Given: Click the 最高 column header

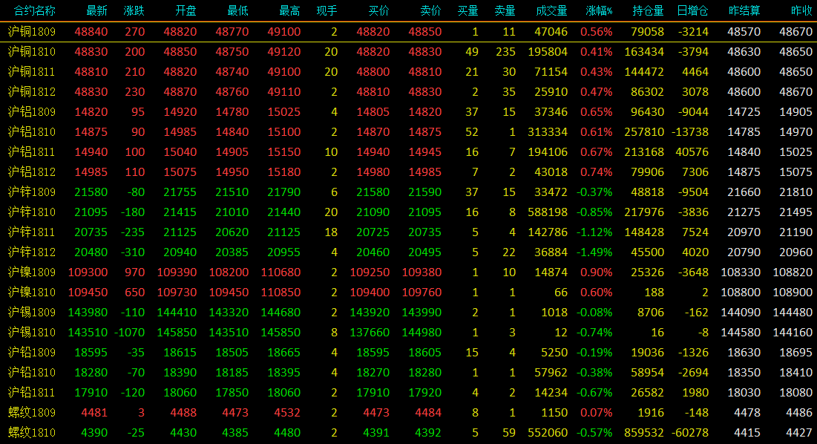Looking at the screenshot, I should pos(290,10).
